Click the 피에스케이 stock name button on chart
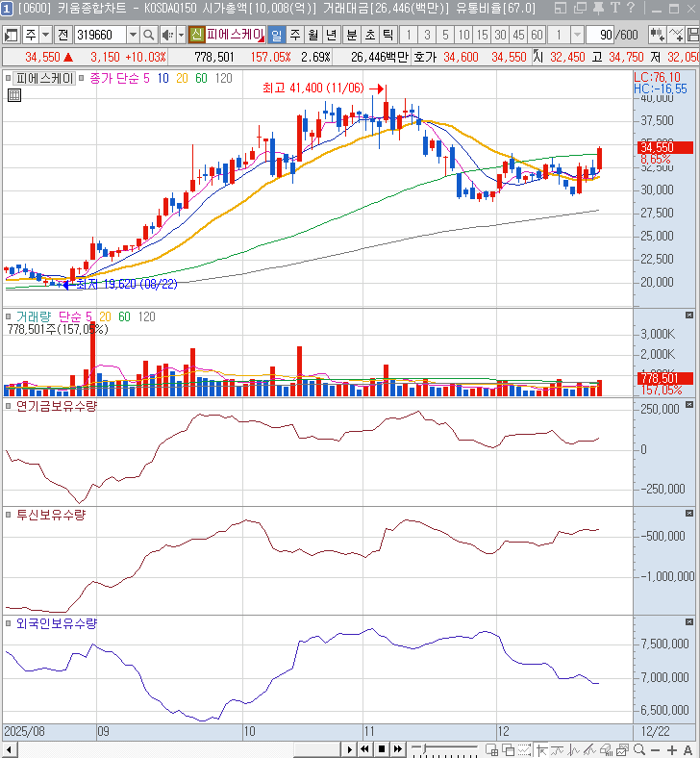The height and width of the screenshot is (758, 700). (x=45, y=78)
